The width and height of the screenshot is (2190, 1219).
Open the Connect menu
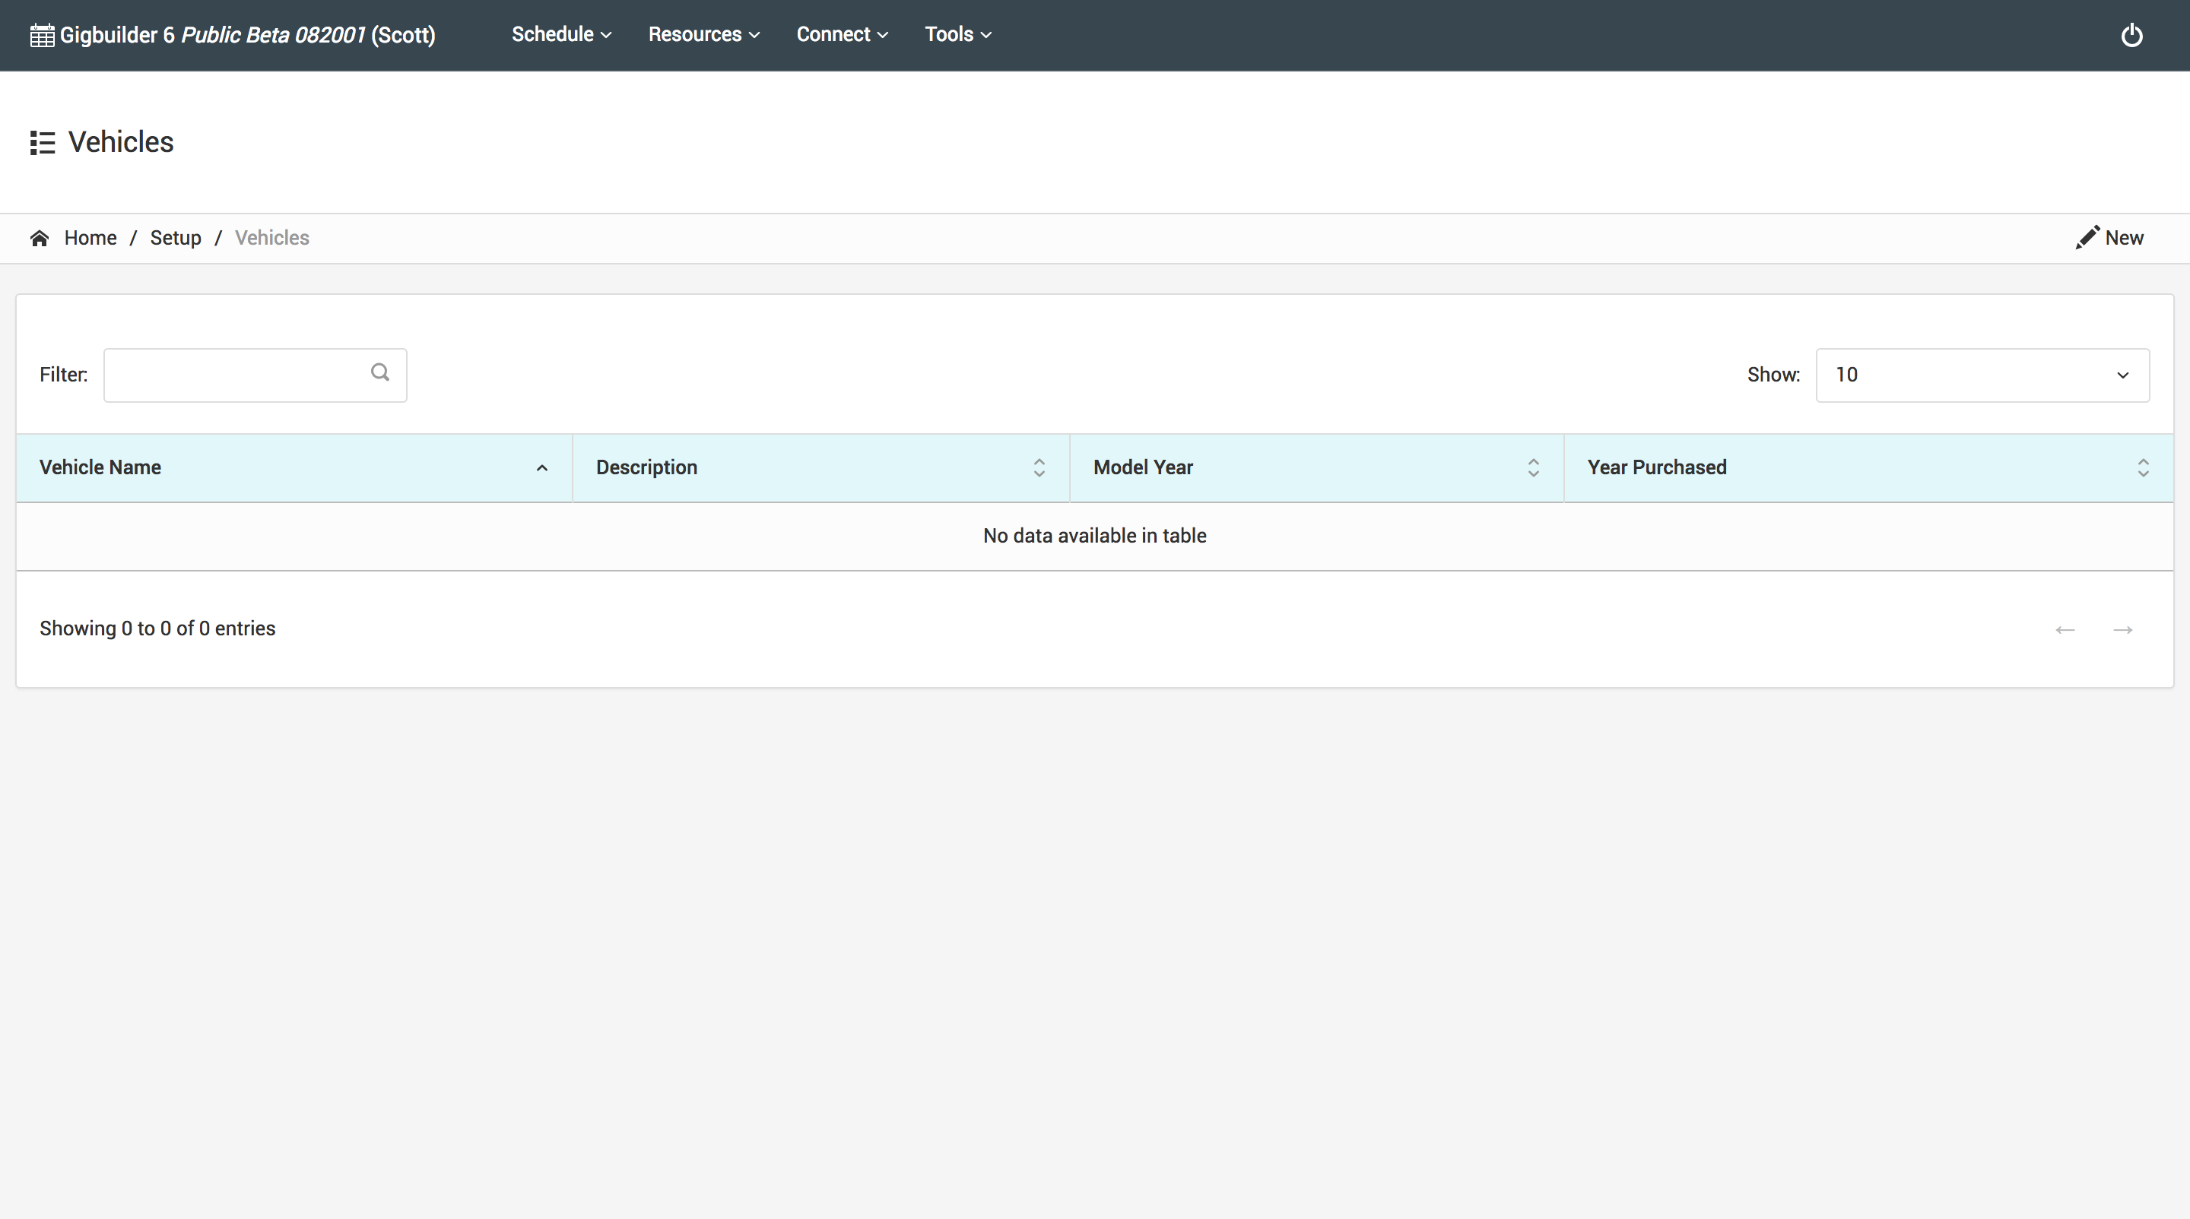842,35
